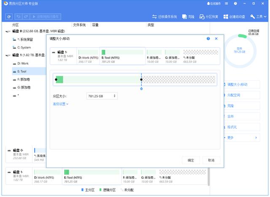Select D: Work block in bottom disk map
The width and height of the screenshot is (270, 197).
tap(47, 176)
